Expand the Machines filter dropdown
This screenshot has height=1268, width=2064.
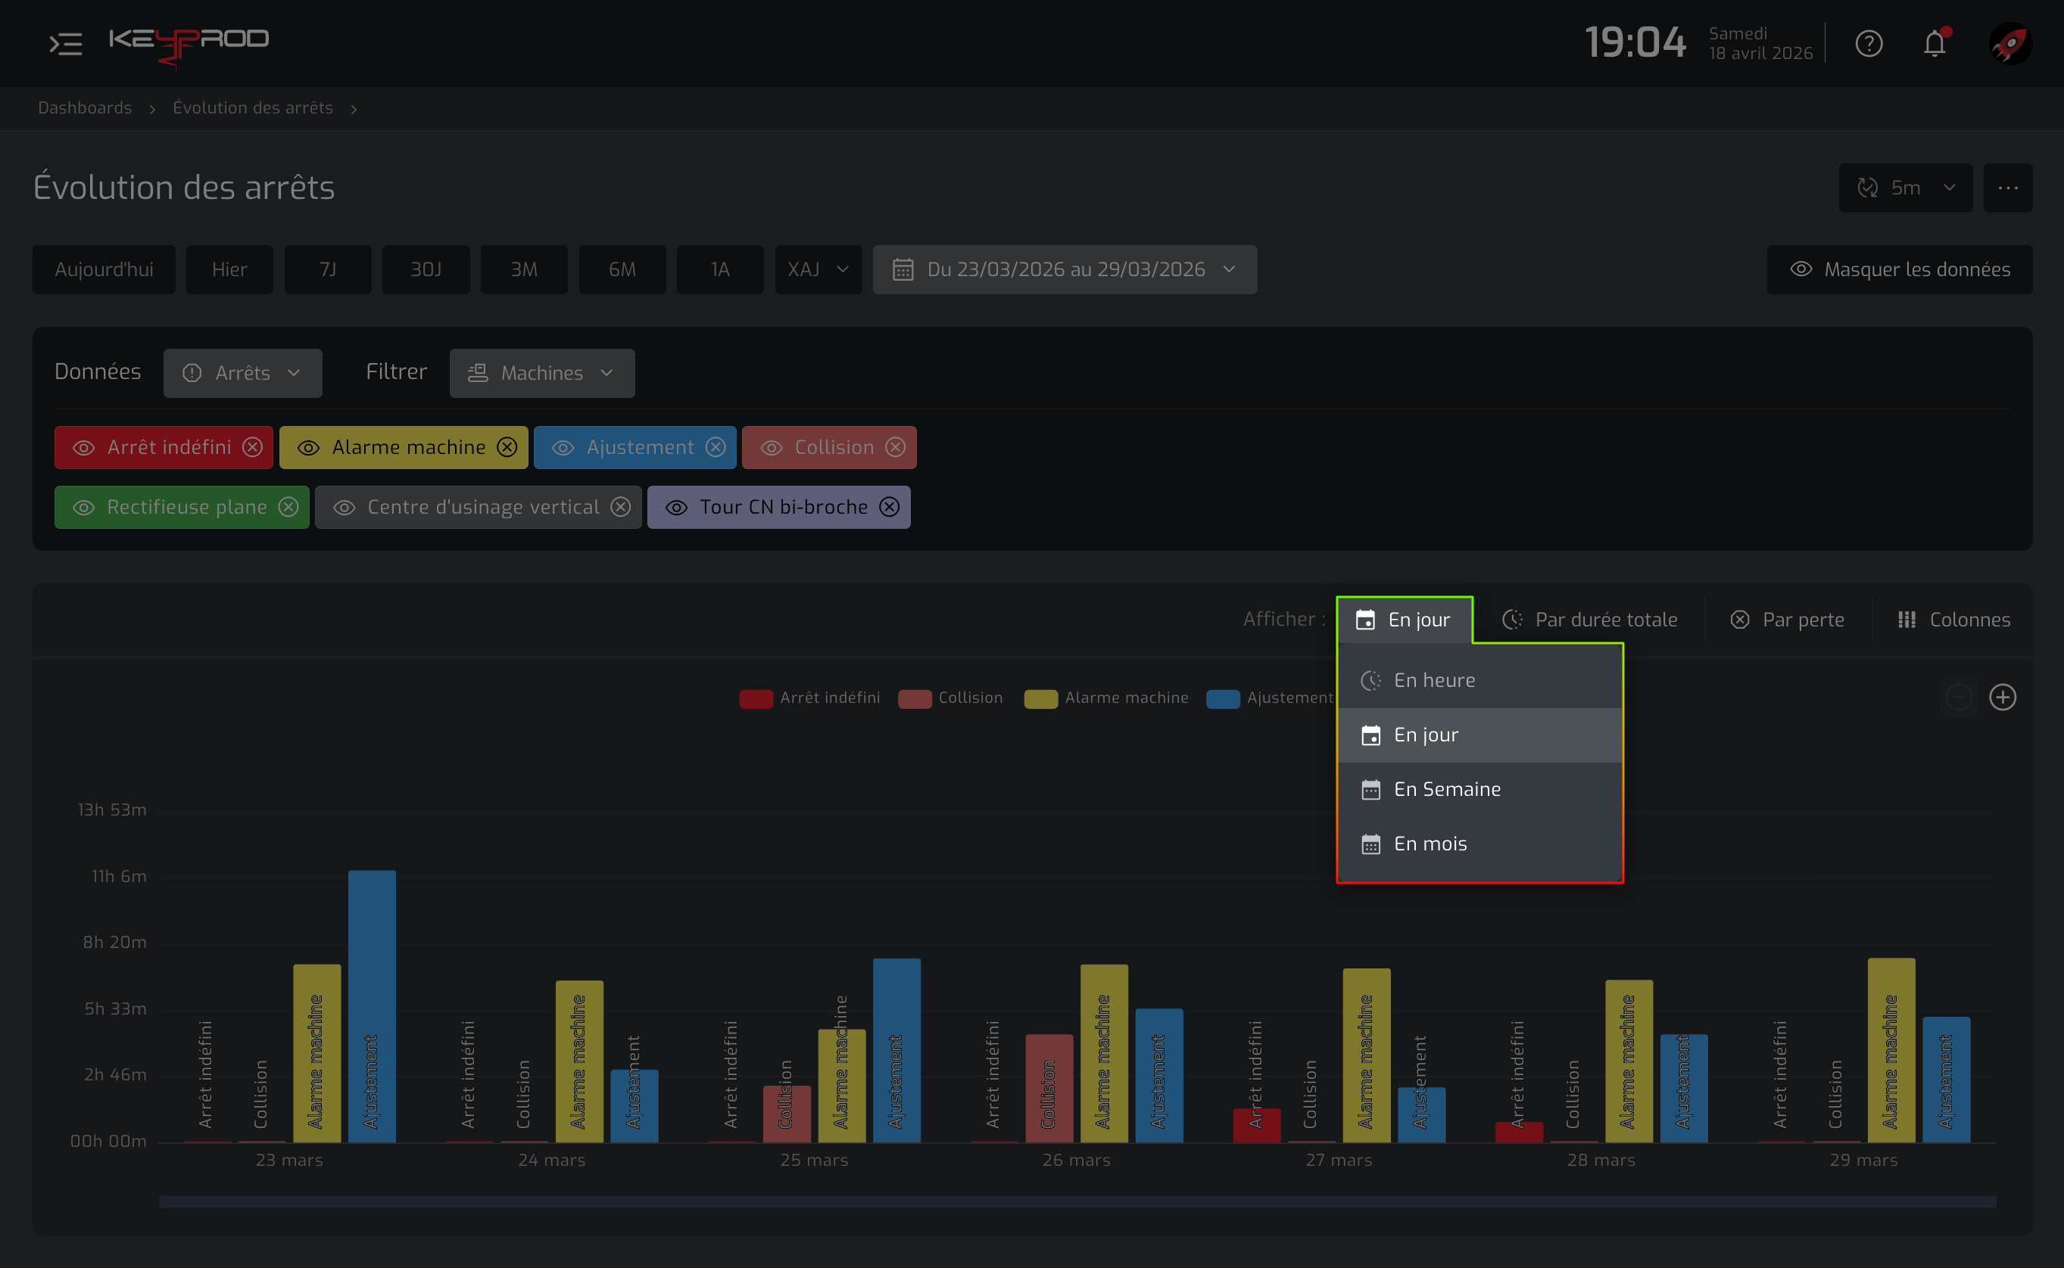click(542, 373)
